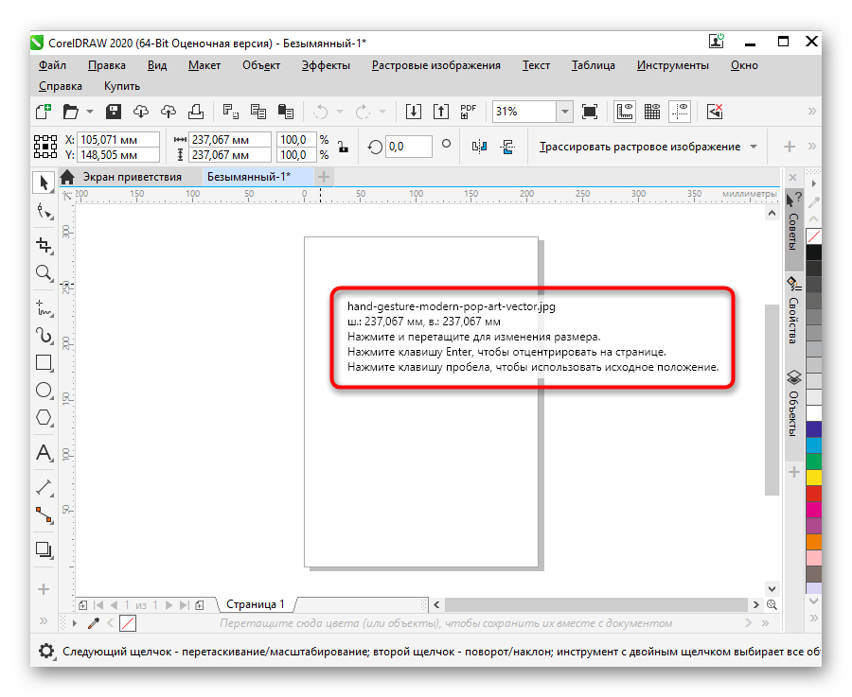The image size is (852, 697).
Task: Expand color palette flyout at bottom
Action: (x=813, y=618)
